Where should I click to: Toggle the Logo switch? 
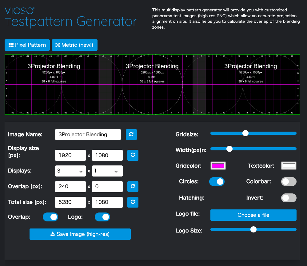102,217
